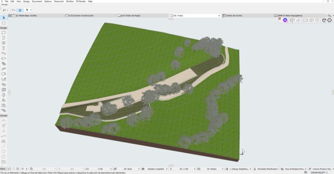
Task: Select the Label tool in the Document toolbox
Action: (4, 136)
